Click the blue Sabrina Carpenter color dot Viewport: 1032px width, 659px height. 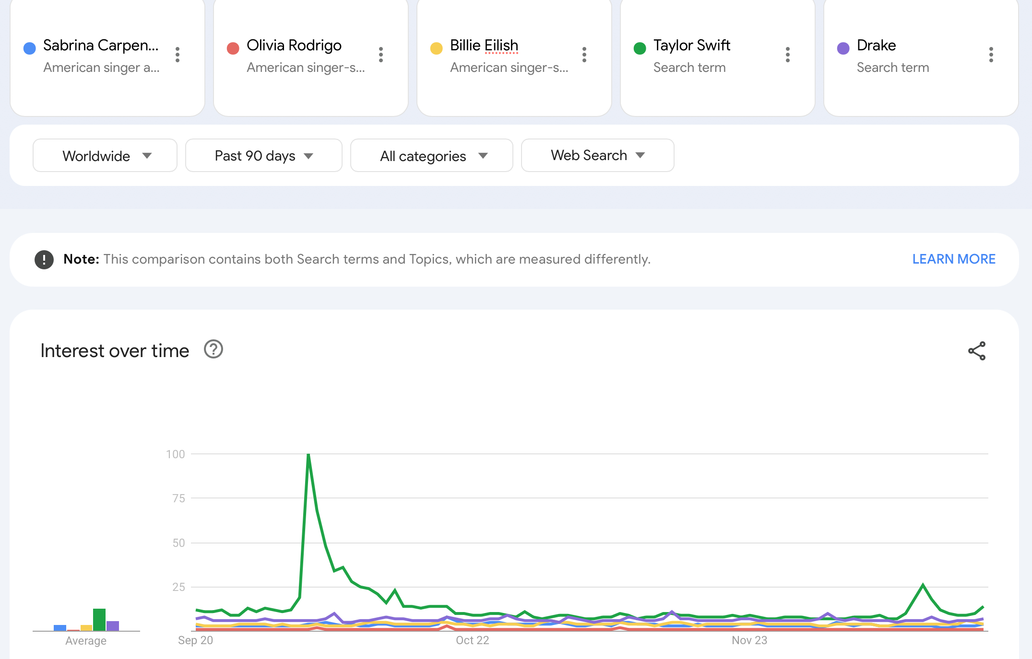pos(30,48)
